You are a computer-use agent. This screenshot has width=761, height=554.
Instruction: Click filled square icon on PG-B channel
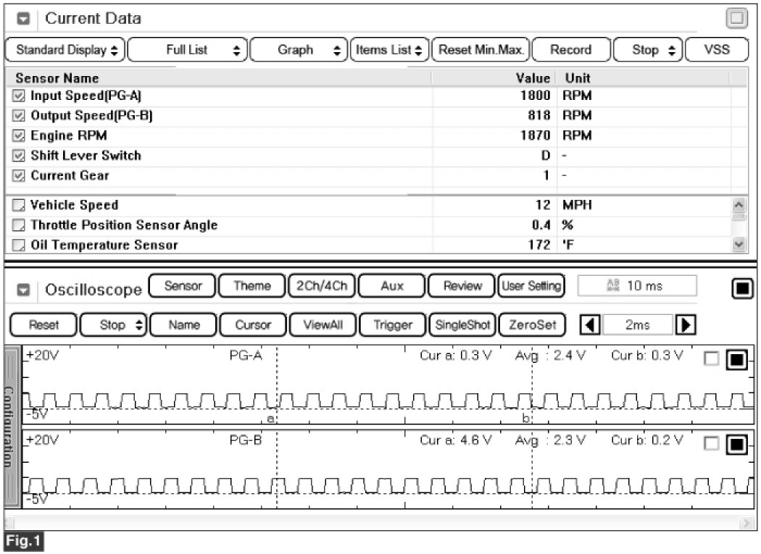click(736, 444)
